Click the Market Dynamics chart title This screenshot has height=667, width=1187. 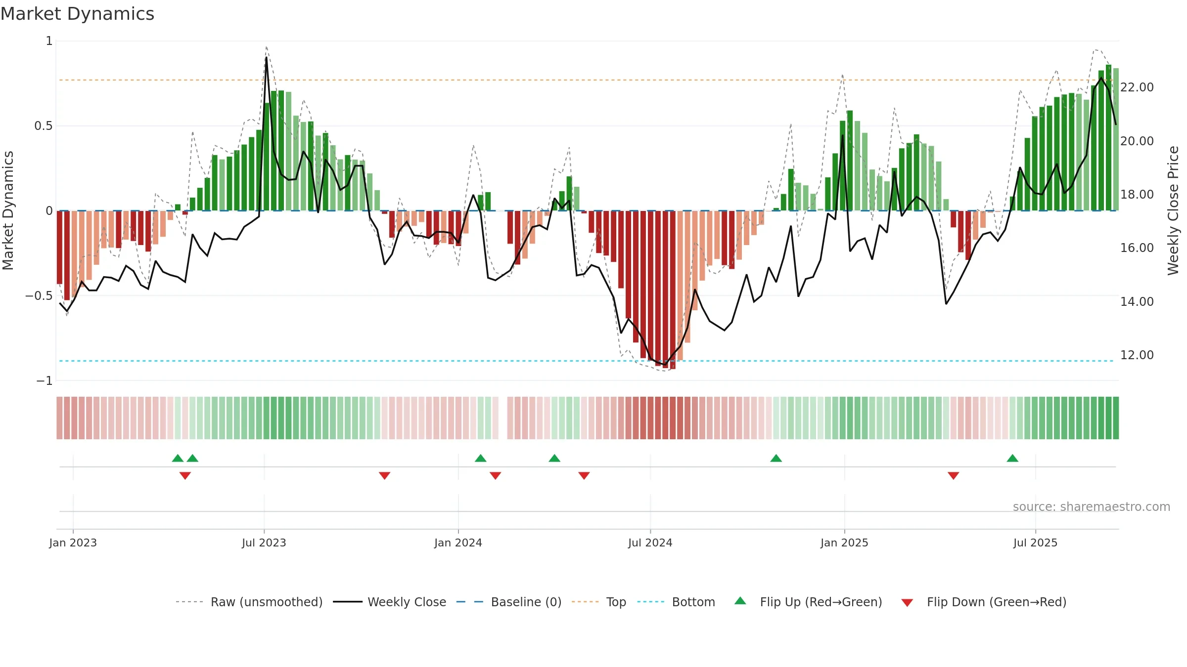tap(77, 14)
